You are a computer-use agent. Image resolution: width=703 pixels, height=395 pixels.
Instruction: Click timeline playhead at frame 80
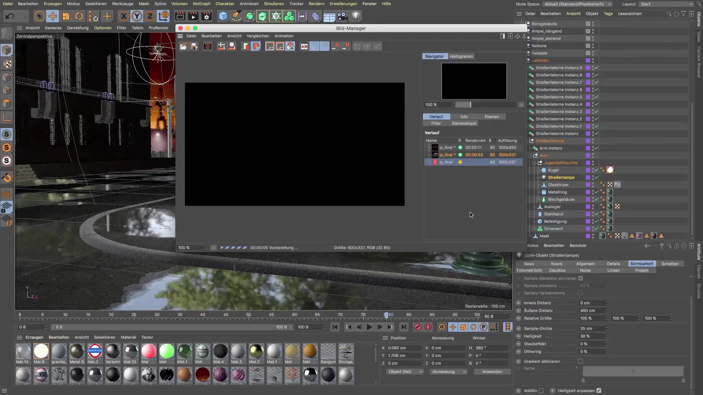click(386, 315)
